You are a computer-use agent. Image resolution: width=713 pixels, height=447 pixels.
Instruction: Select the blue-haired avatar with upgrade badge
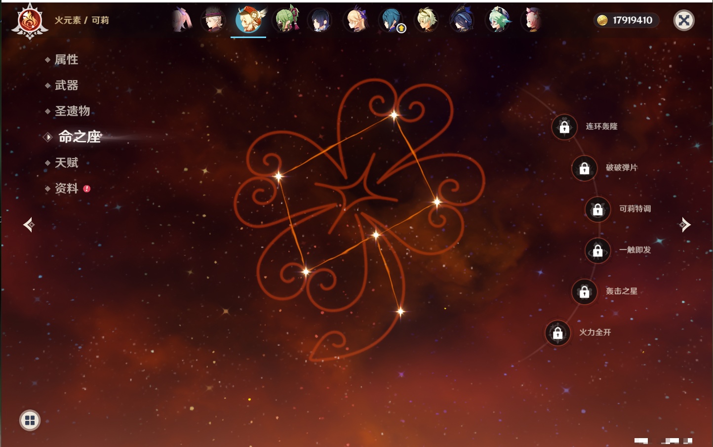pyautogui.click(x=392, y=20)
